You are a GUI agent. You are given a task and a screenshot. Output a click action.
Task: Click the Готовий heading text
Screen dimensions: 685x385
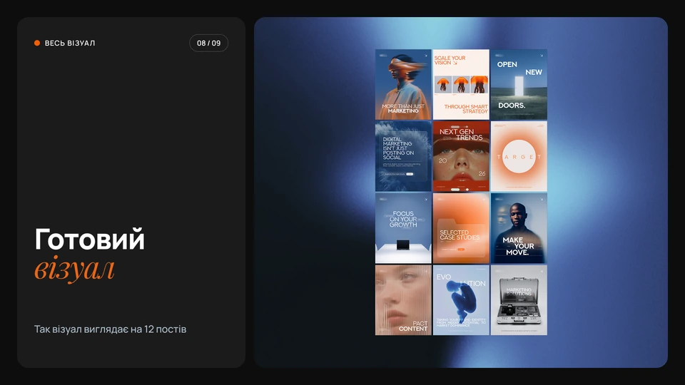point(90,239)
